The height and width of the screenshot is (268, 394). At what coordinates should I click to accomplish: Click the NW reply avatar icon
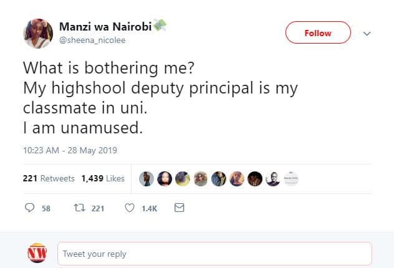(38, 254)
